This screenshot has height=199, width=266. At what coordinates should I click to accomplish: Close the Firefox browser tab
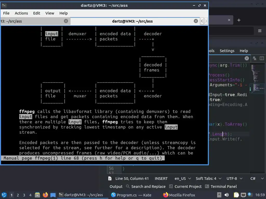click(229, 20)
